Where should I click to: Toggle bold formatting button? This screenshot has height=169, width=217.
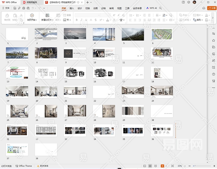(x=76, y=20)
